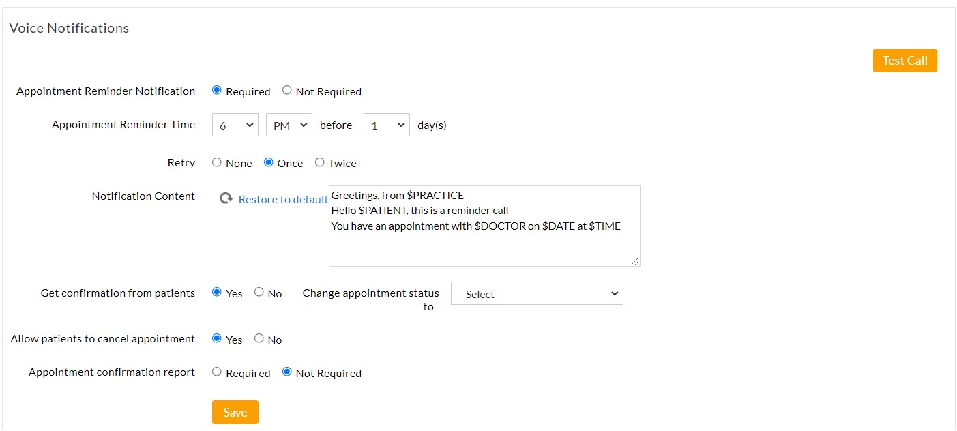The image size is (957, 431).
Task: Set Retry to None
Action: coord(217,162)
